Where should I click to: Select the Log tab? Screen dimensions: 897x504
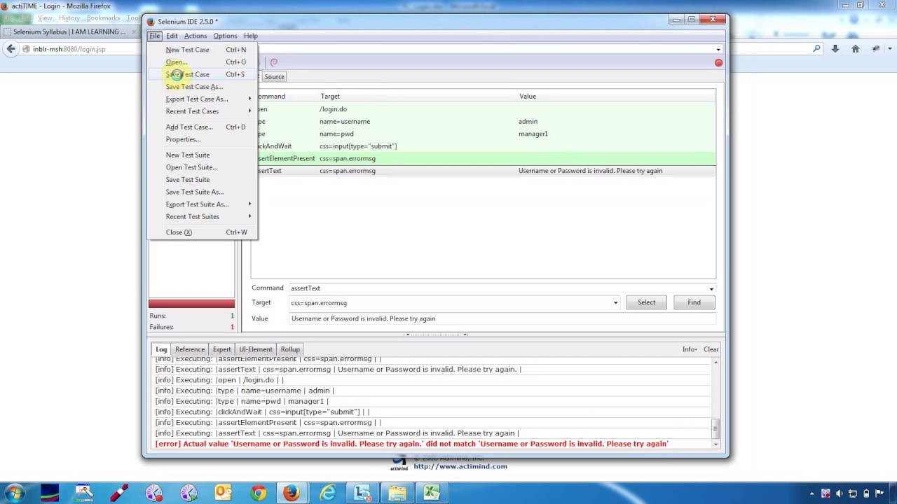point(161,349)
